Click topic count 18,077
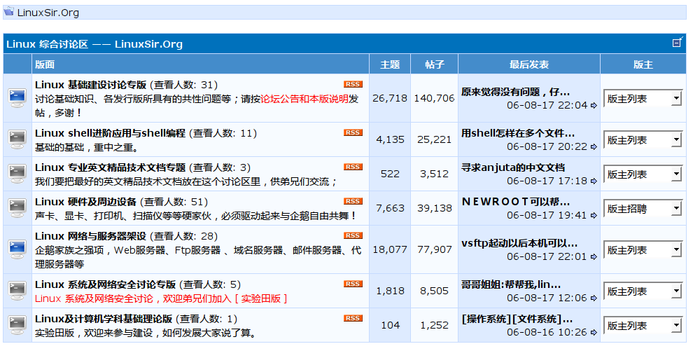Image resolution: width=693 pixels, height=351 pixels. point(390,250)
